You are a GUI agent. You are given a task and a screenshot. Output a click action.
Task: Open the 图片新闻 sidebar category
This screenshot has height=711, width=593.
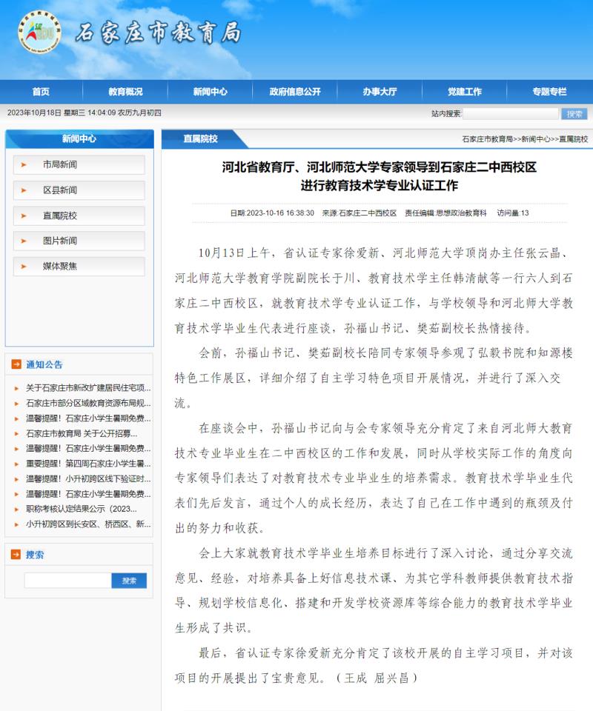click(60, 241)
